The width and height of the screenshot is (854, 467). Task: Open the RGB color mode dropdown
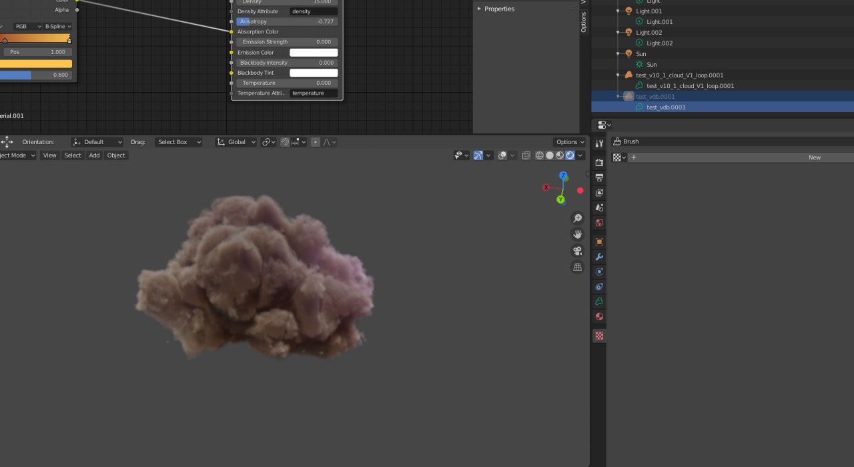(x=27, y=27)
